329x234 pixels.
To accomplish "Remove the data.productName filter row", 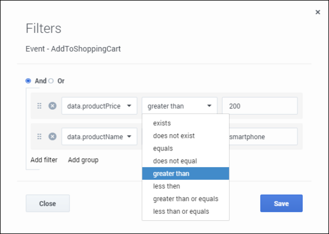I will click(x=53, y=137).
